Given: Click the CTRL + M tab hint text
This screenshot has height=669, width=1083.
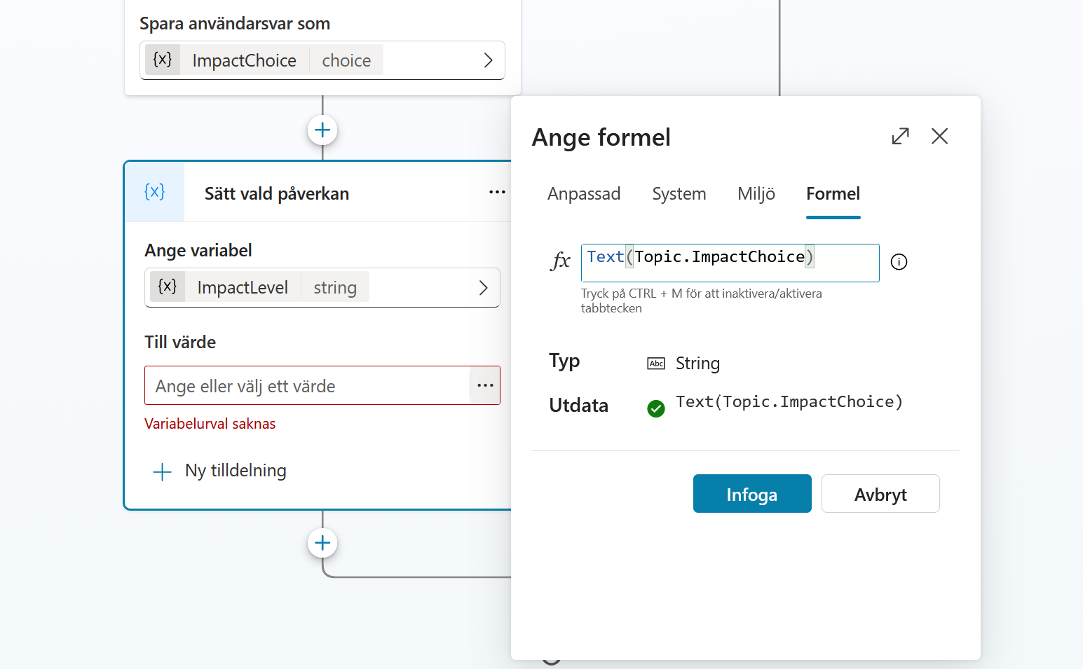Looking at the screenshot, I should [x=702, y=301].
